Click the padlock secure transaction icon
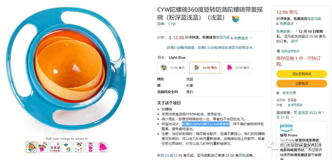The width and height of the screenshot is (332, 160). tap(278, 93)
